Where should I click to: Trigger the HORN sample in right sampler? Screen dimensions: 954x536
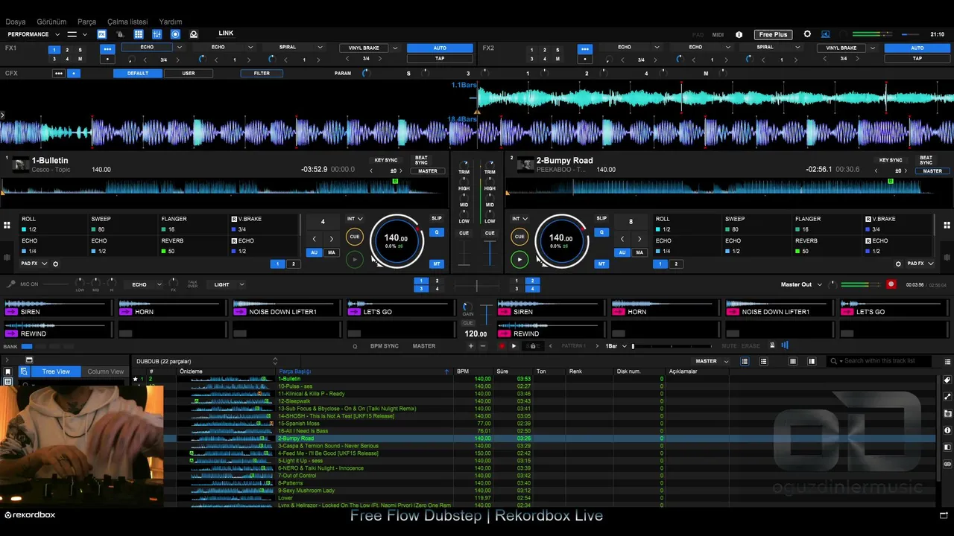click(618, 312)
